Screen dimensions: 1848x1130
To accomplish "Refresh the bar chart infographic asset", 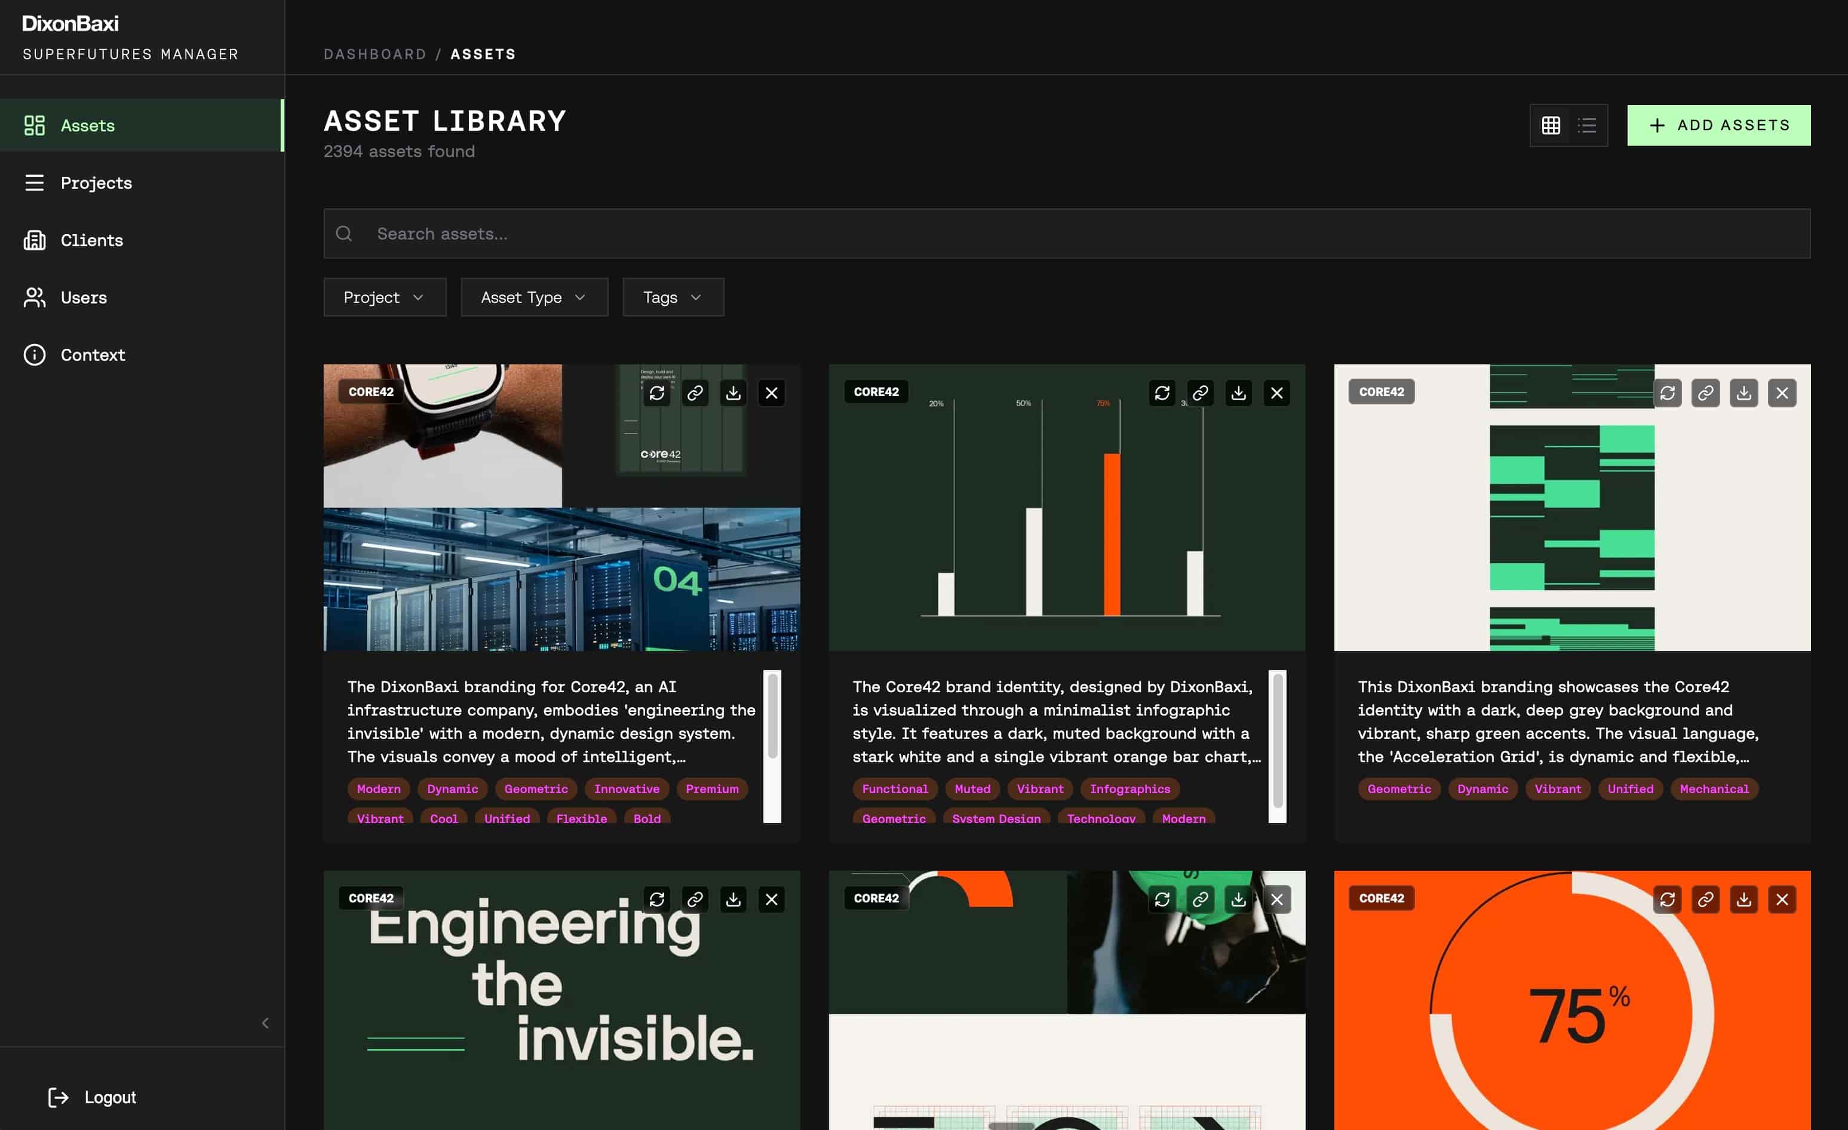I will 1162,393.
